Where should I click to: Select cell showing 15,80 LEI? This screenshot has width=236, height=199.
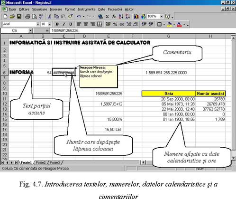(109, 130)
